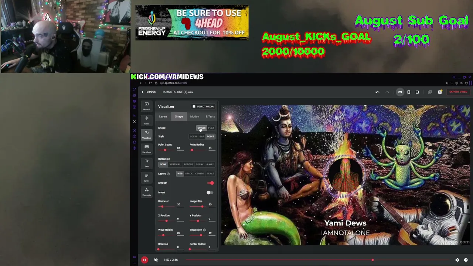
Task: Select Scale layers mode
Action: pos(210,174)
